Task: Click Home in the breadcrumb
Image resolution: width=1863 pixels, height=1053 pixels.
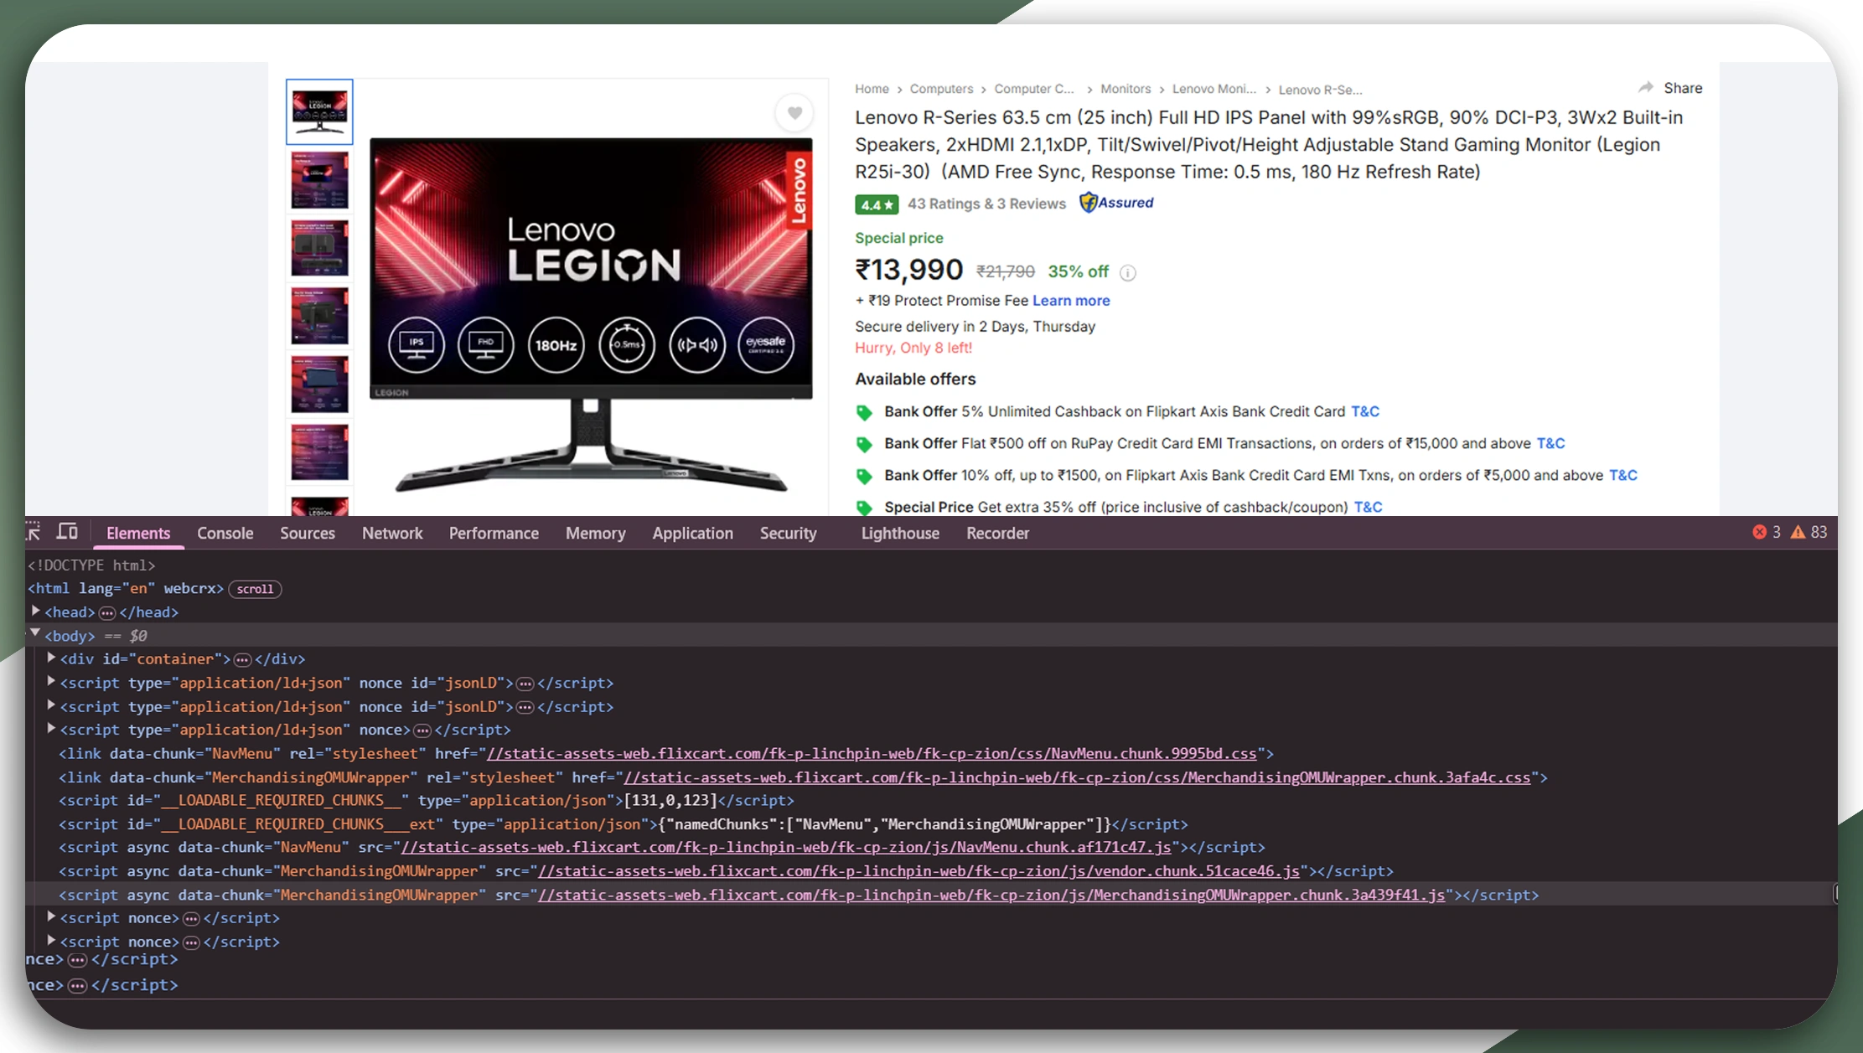Action: [x=872, y=89]
